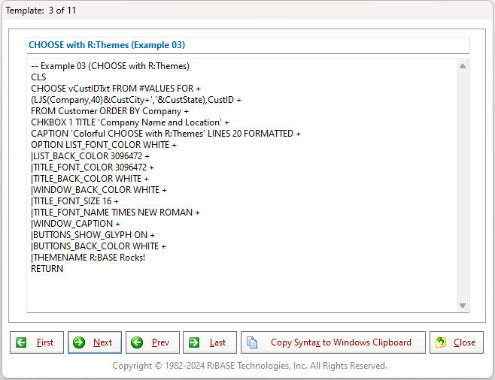Go back with the Prev button
495x380 pixels.
click(x=153, y=342)
